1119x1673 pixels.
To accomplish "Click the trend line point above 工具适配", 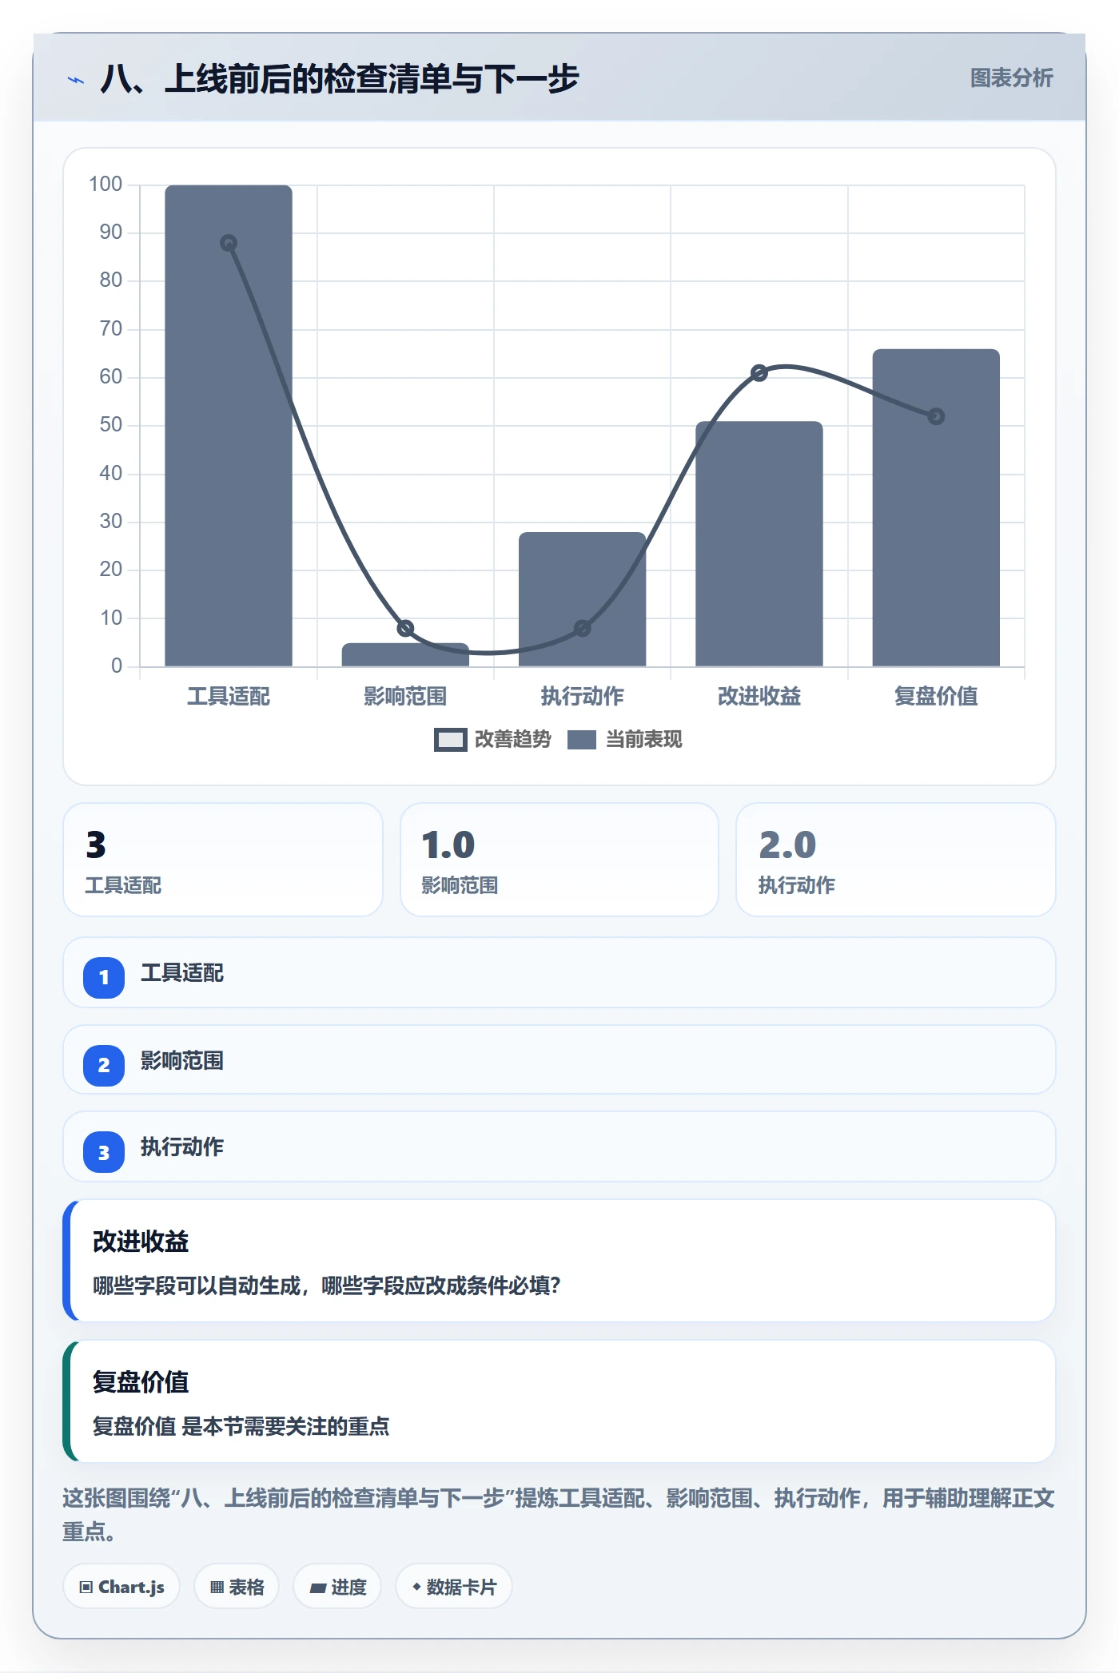I will pyautogui.click(x=229, y=243).
